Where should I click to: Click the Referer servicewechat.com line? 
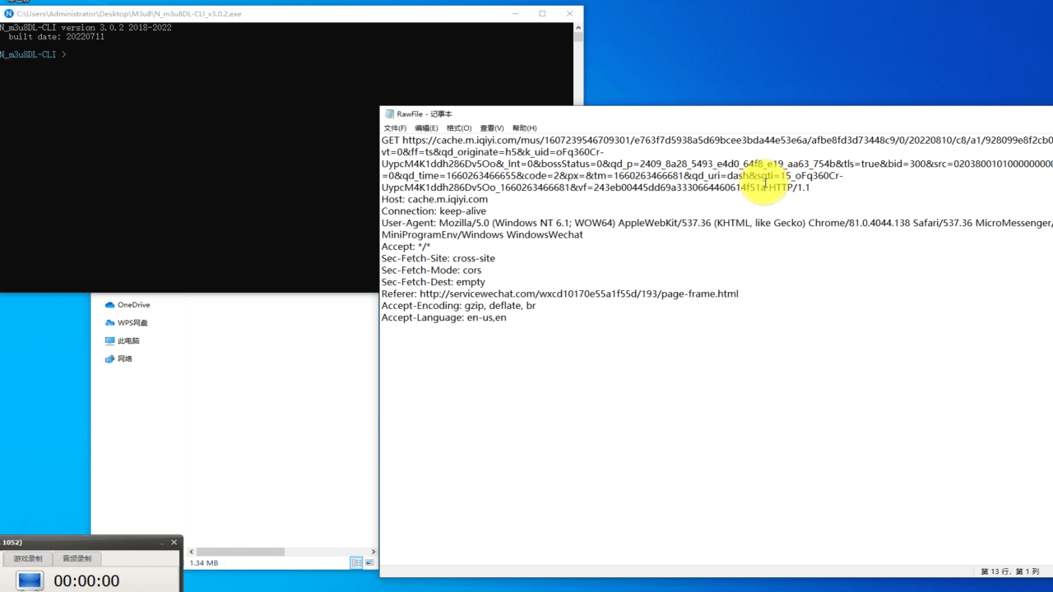pyautogui.click(x=559, y=294)
